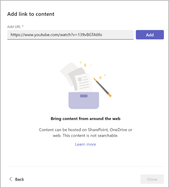Select the Back text label
169x188 pixels.
tap(19, 179)
